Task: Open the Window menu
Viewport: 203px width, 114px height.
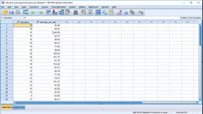Action: [x=105, y=7]
